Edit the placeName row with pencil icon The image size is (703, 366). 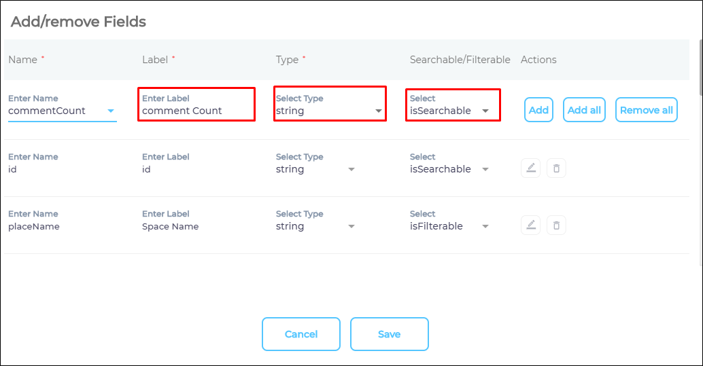[x=532, y=225]
